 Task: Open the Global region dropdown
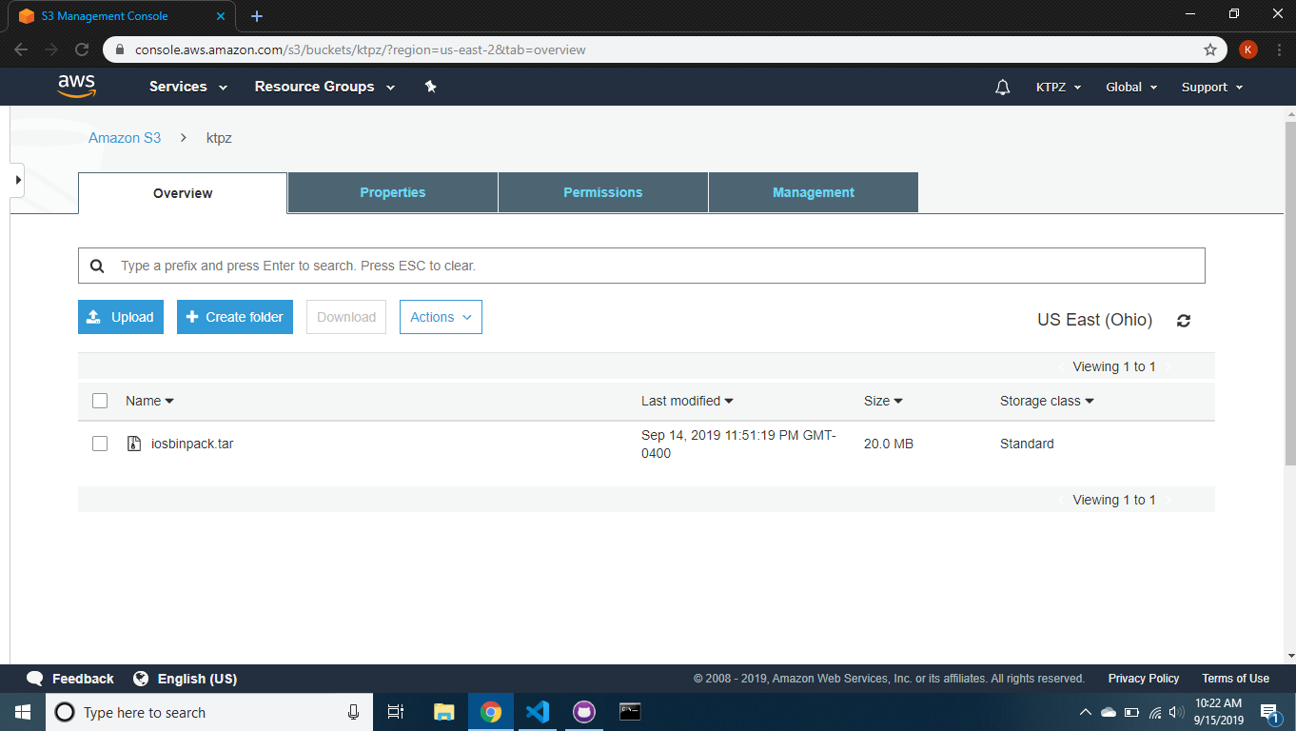[1131, 87]
